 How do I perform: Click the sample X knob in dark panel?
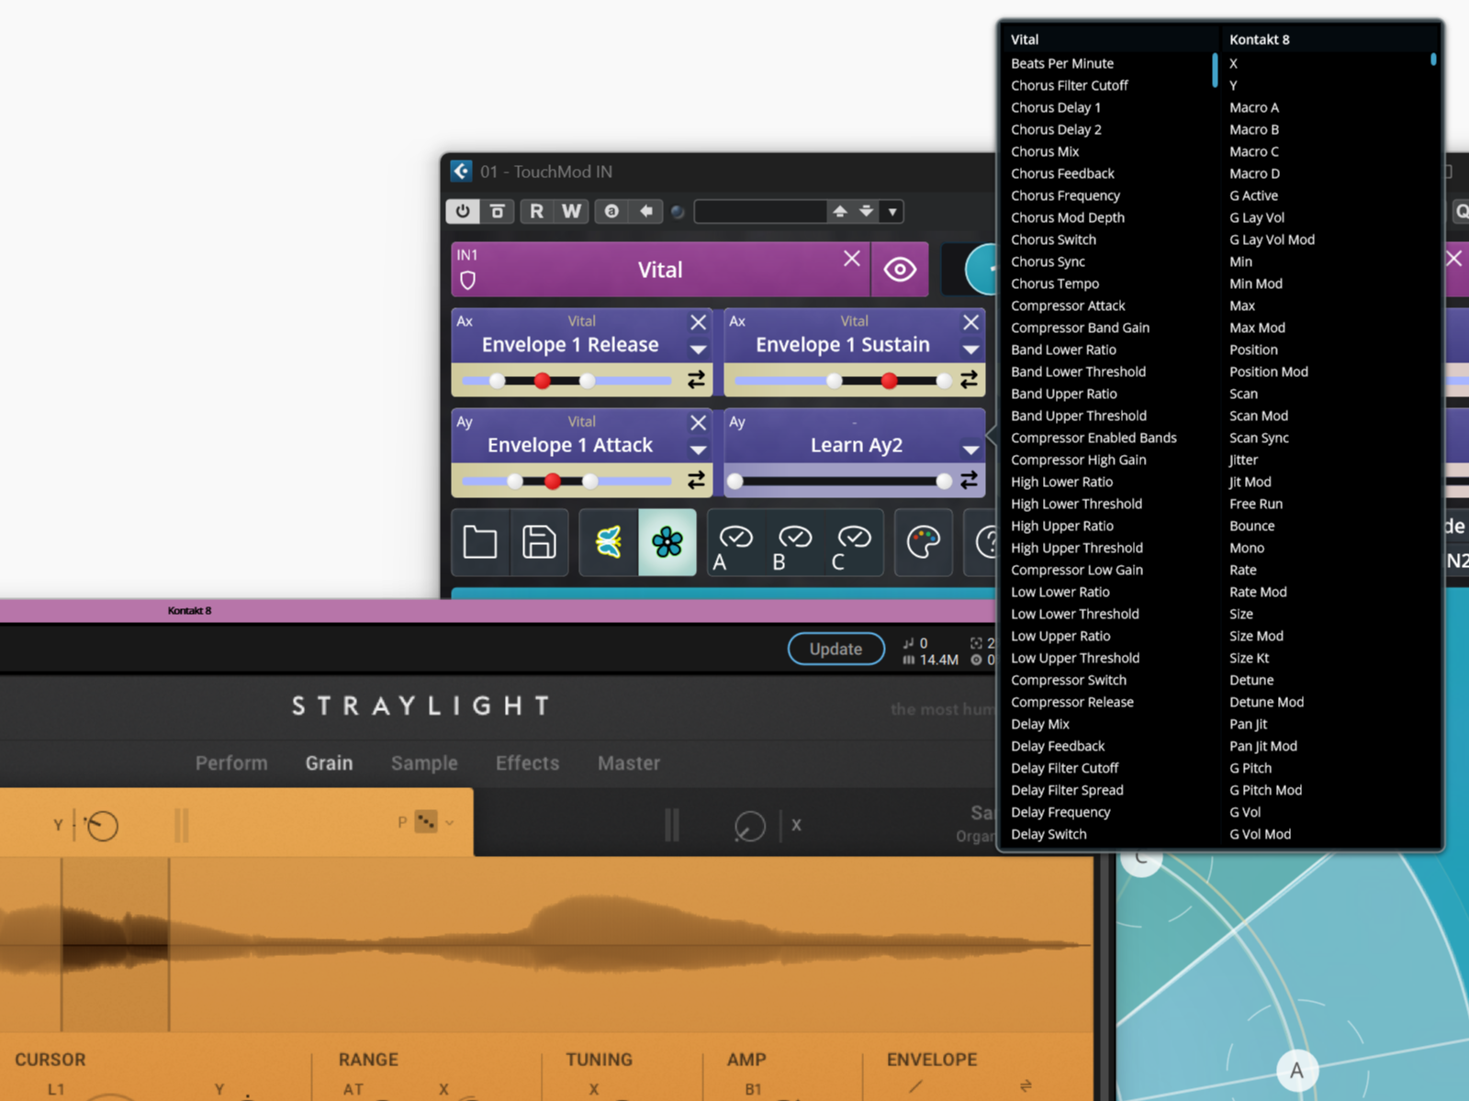tap(750, 826)
